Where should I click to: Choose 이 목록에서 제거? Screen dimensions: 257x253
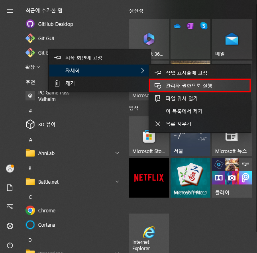[x=200, y=111]
